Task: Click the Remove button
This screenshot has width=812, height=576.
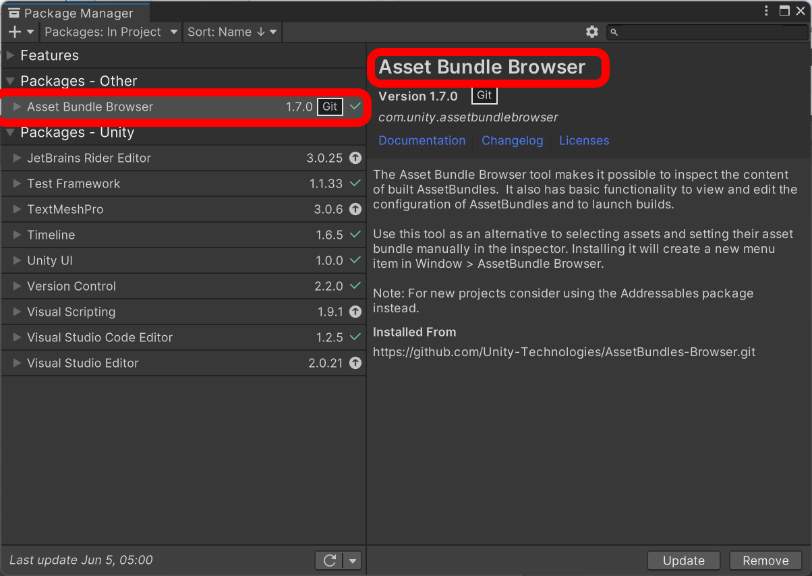Action: [x=765, y=560]
